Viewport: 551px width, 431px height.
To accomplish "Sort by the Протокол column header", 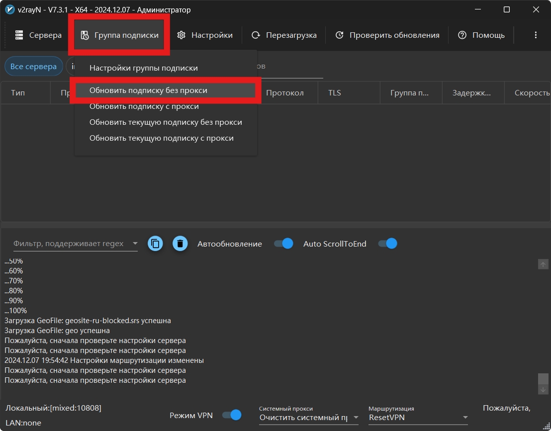I will [284, 93].
